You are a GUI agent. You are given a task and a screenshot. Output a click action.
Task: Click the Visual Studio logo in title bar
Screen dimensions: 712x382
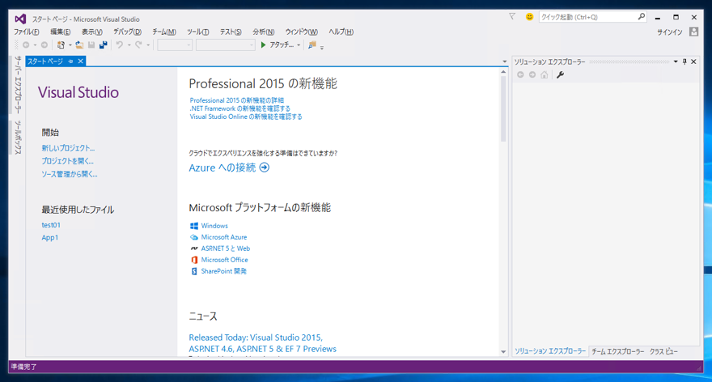20,19
